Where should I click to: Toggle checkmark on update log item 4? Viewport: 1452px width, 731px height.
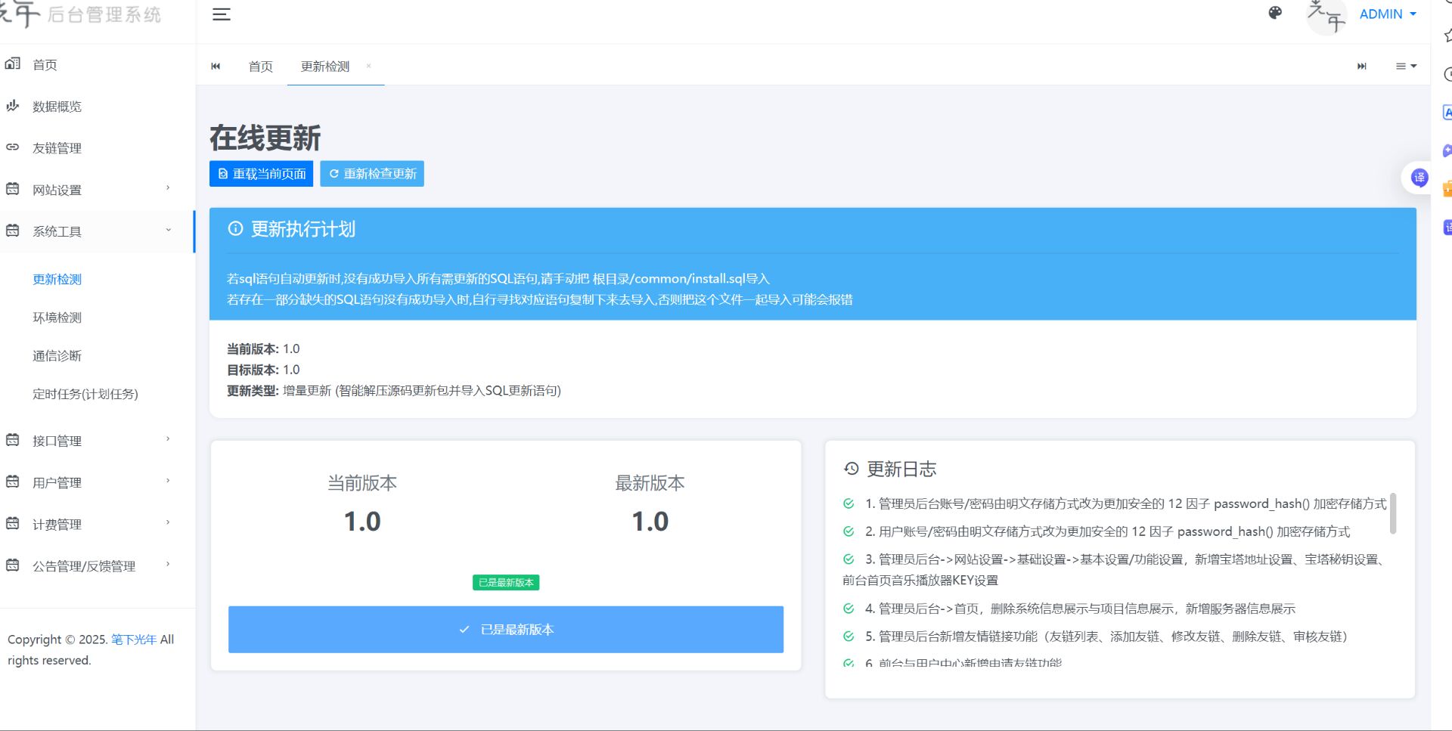coord(849,609)
